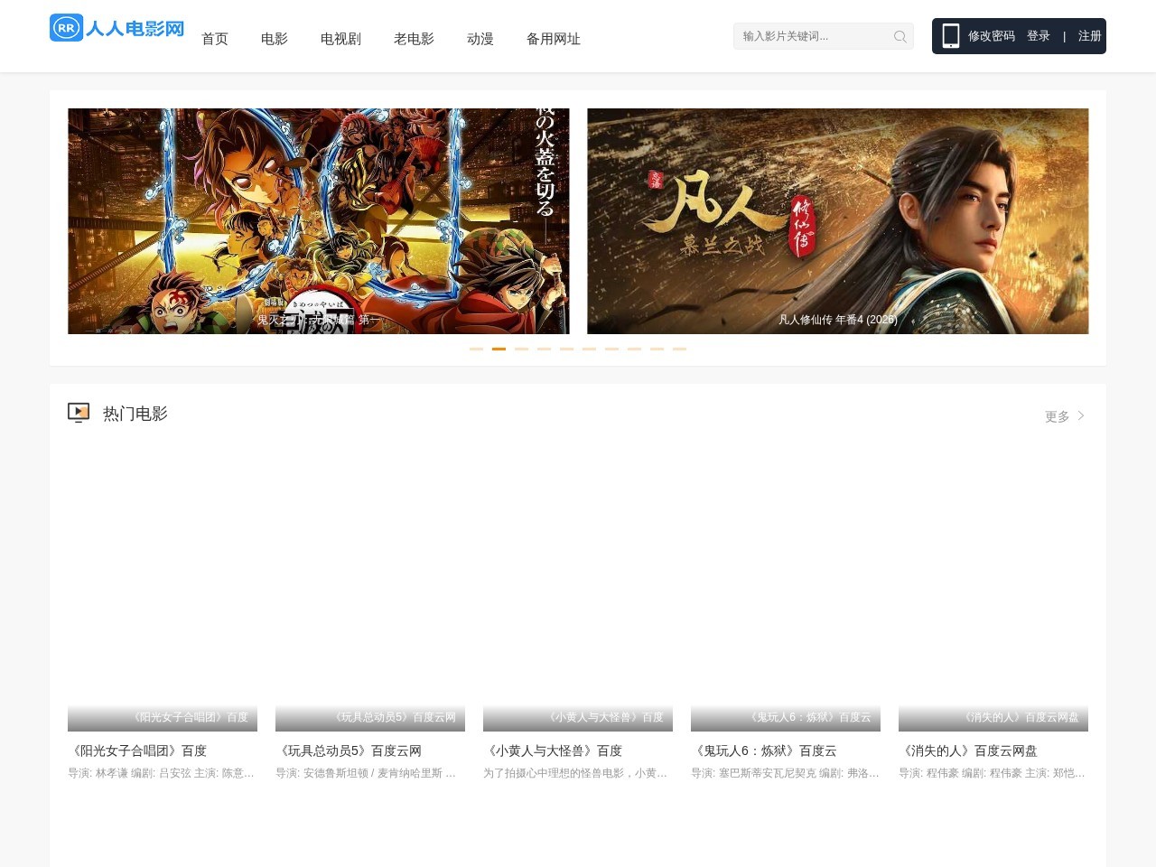Image resolution: width=1156 pixels, height=867 pixels.
Task: Click 登录 to sign in
Action: [1039, 36]
